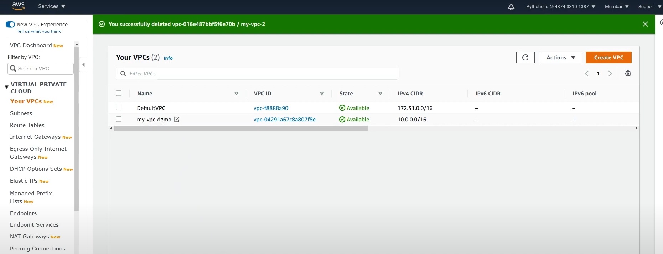Open Internet Gateways in sidebar
This screenshot has width=663, height=254.
click(x=35, y=137)
